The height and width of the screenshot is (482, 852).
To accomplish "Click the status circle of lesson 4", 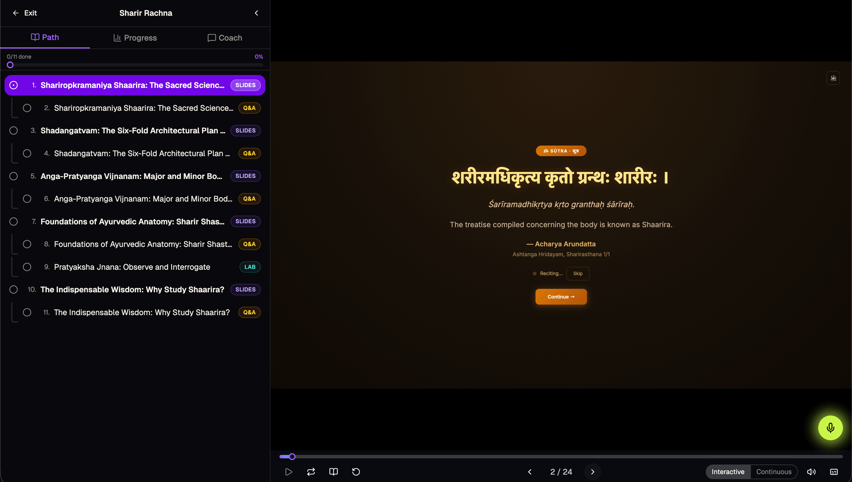I will point(27,153).
